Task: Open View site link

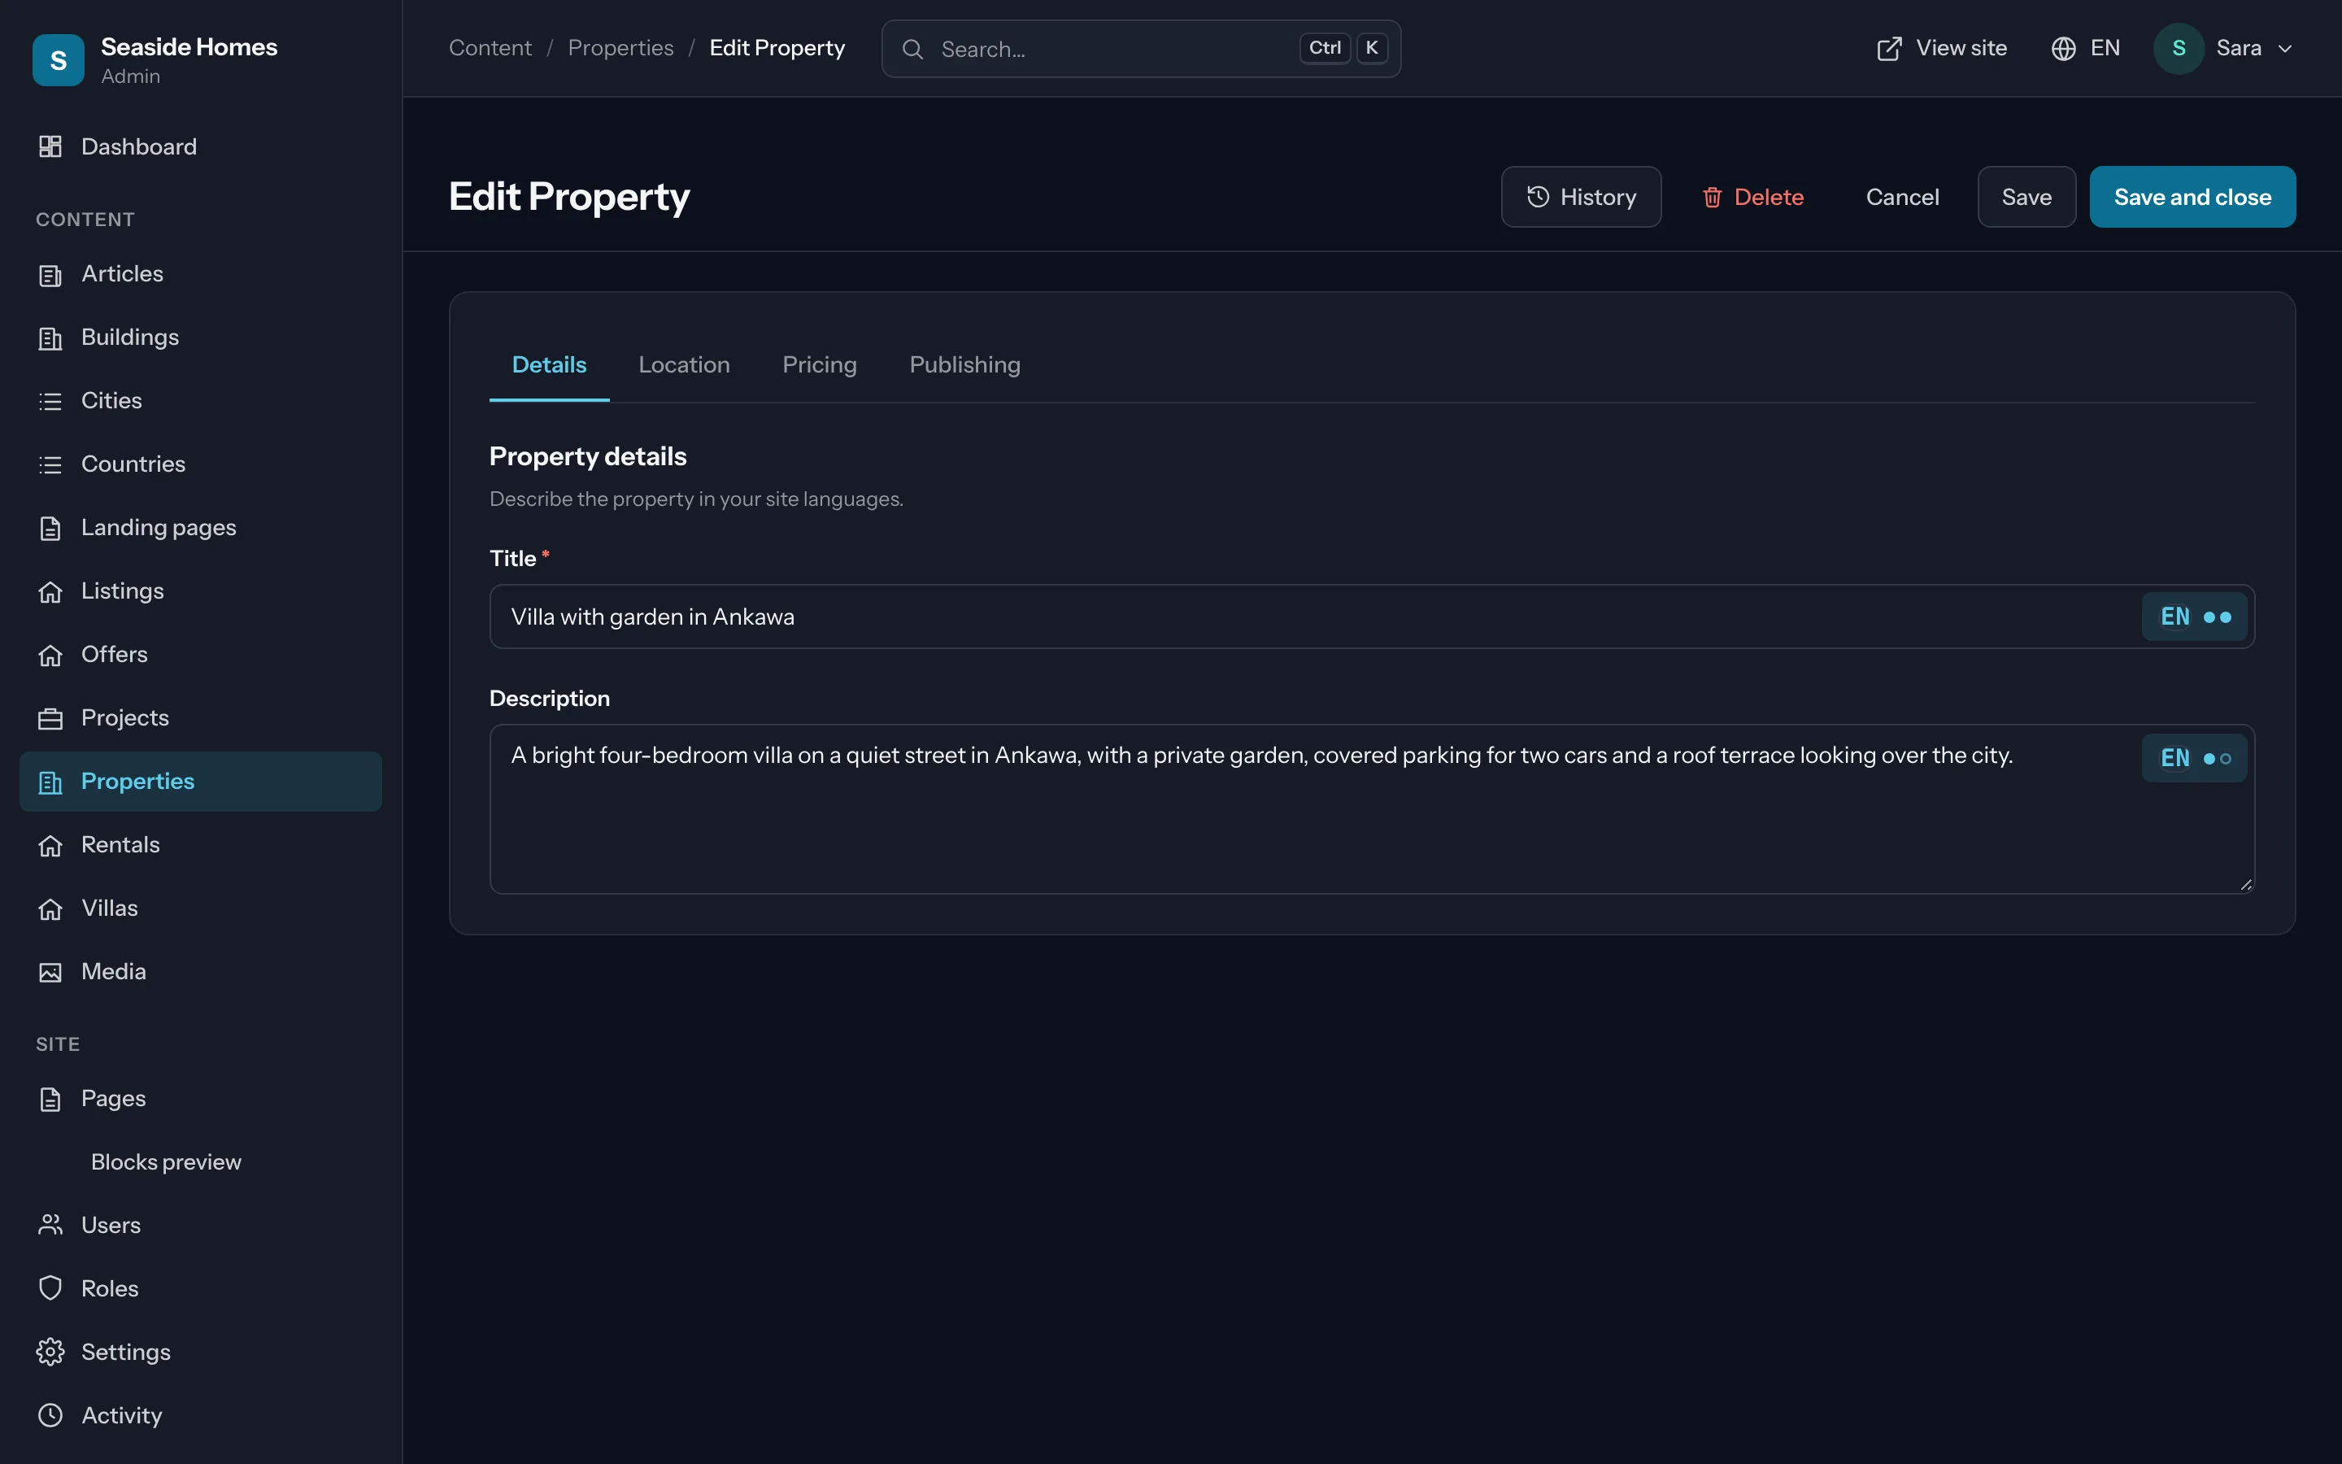Action: [1941, 49]
